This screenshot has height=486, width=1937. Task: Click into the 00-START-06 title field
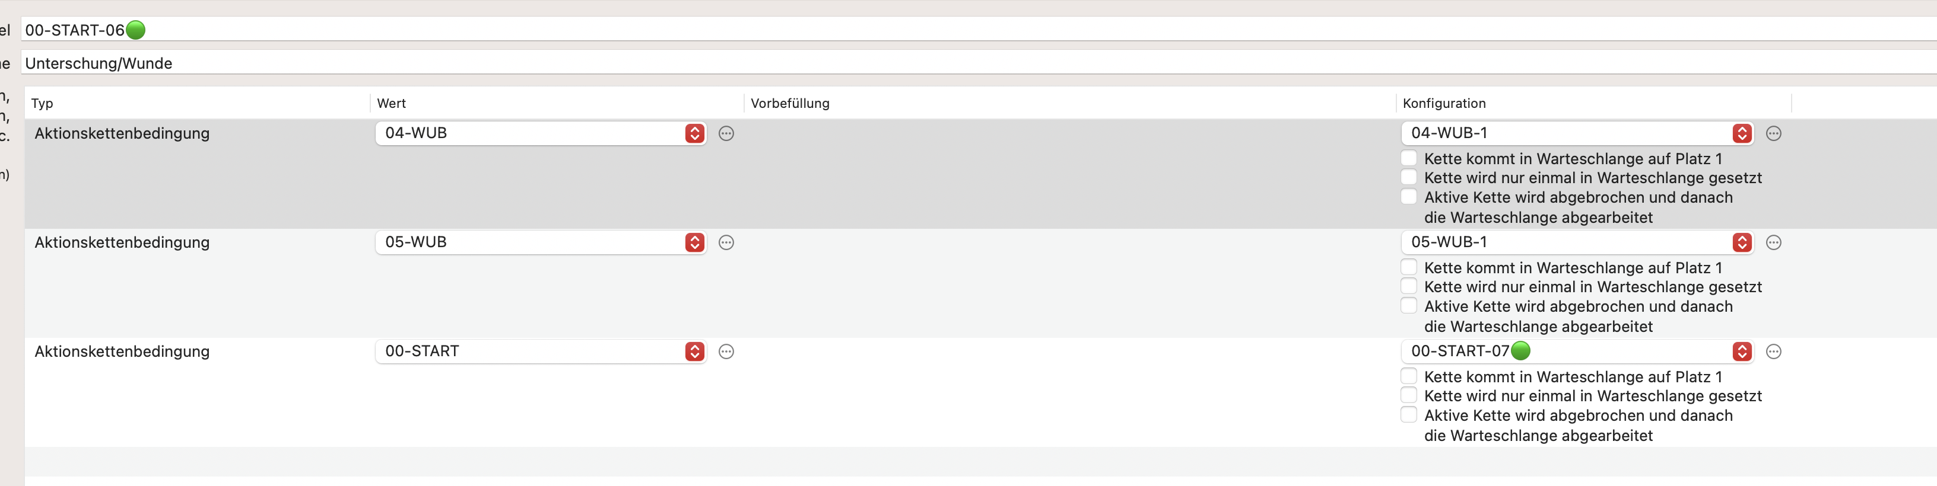978,30
